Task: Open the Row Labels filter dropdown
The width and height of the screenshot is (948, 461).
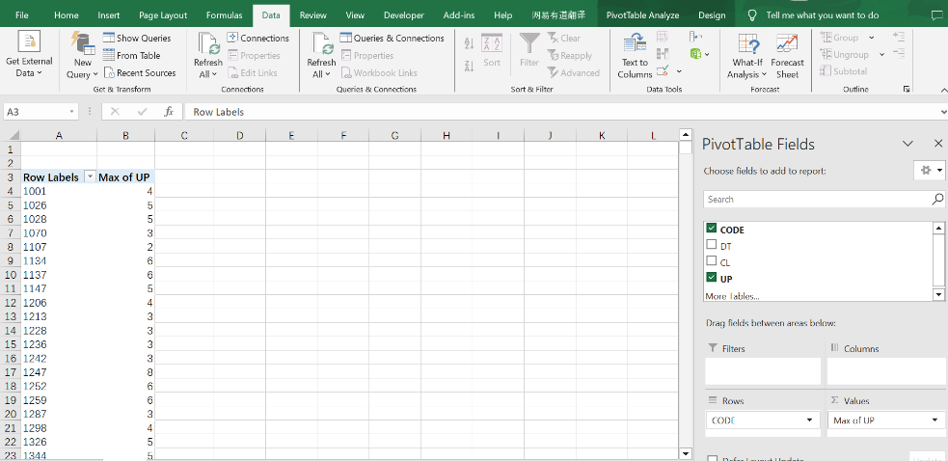Action: point(90,177)
